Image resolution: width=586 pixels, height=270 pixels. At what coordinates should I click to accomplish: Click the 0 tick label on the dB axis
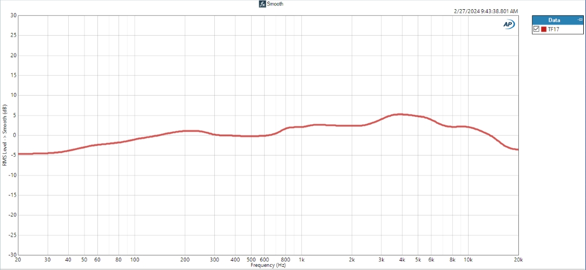click(x=15, y=136)
